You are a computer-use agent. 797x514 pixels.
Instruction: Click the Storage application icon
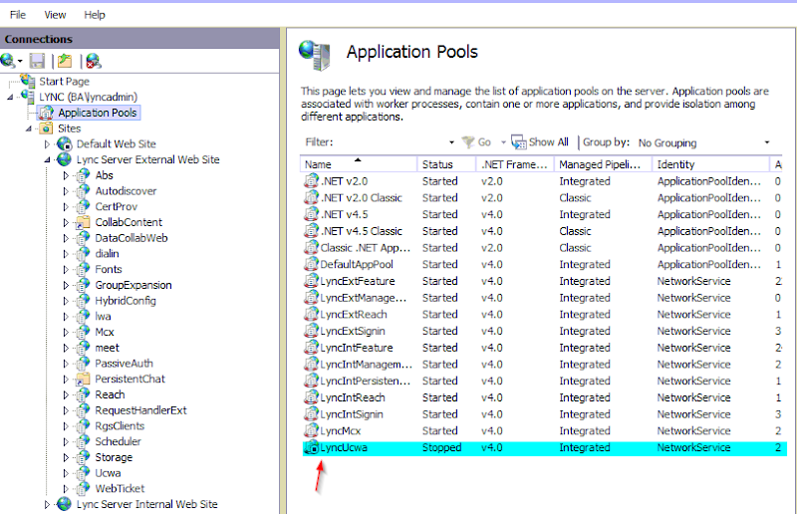coord(83,457)
